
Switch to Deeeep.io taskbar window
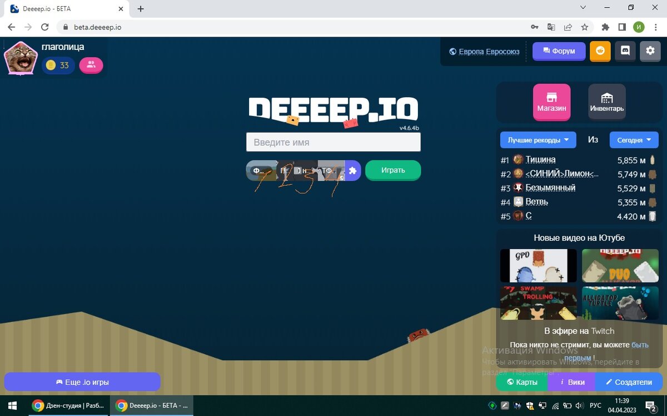(x=152, y=405)
